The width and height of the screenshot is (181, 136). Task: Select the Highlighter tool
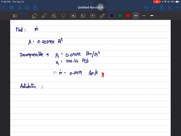44,16
